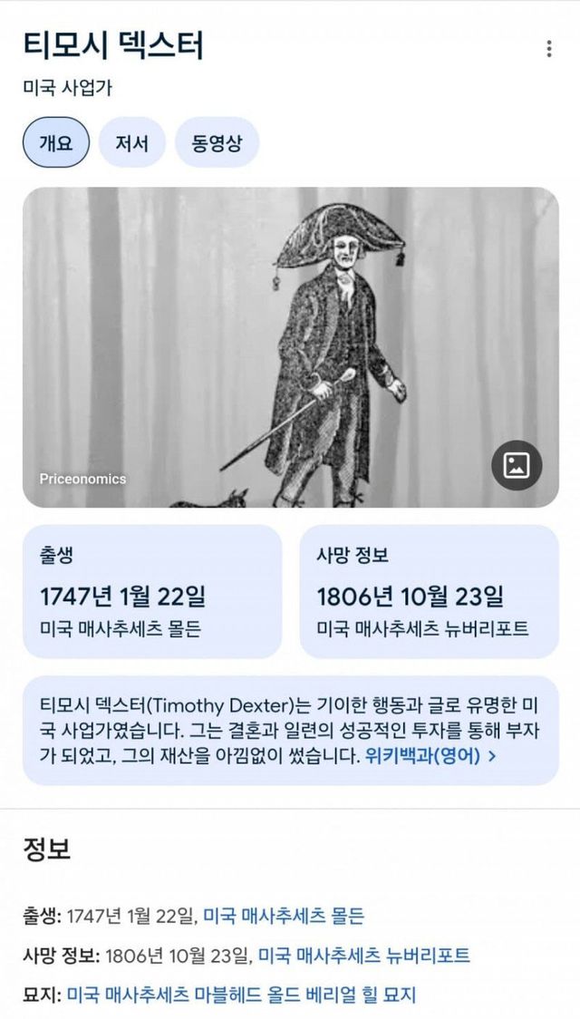The width and height of the screenshot is (580, 1019).
Task: Open the 동영상 tab
Action: pos(217,142)
